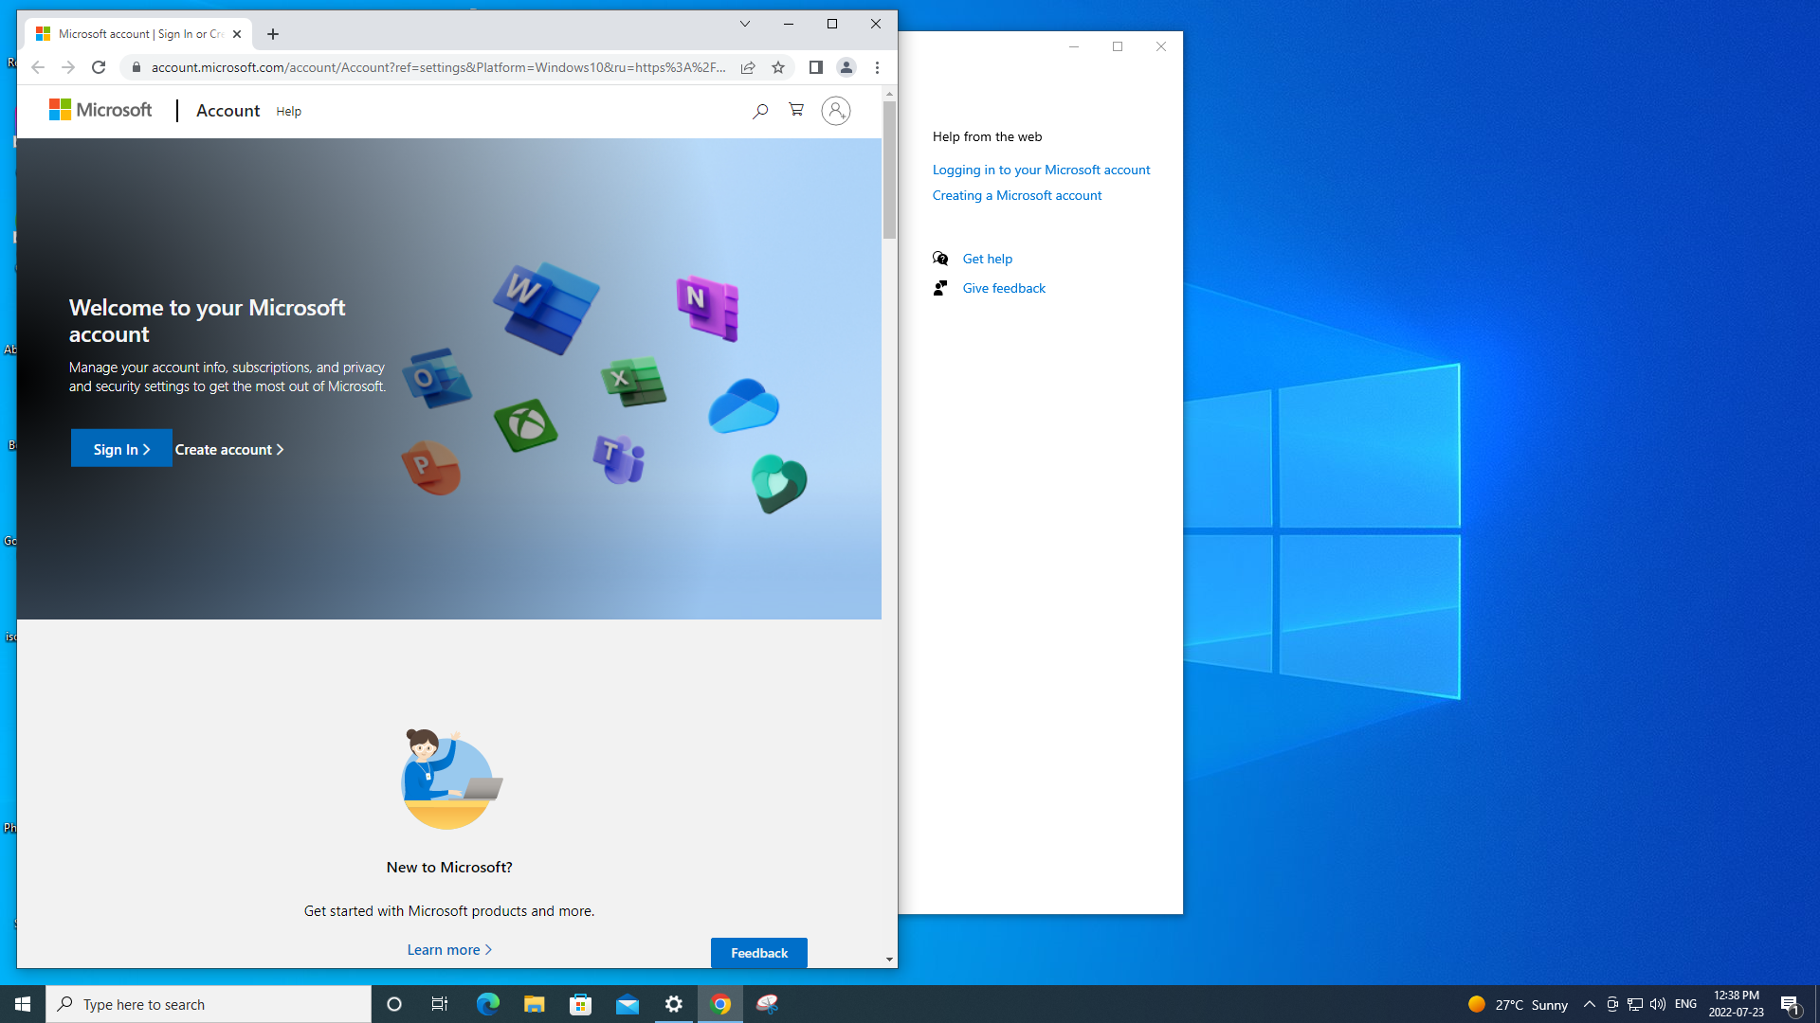Select the Microsoft account browser tab
This screenshot has height=1023, width=1820.
[137, 34]
